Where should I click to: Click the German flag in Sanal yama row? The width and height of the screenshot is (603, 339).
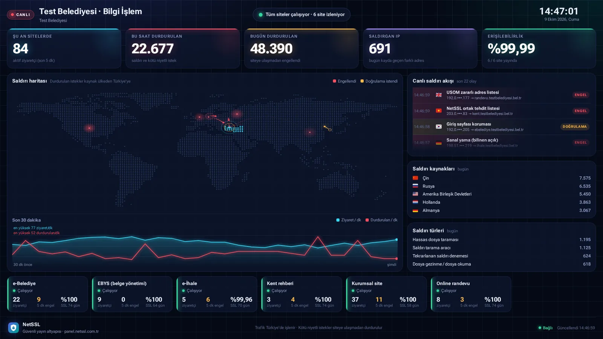(439, 143)
